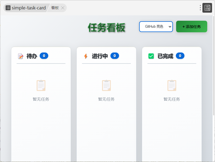215x162 pixels.
Task: Click the 任务看板 page title
Action: tap(106, 27)
